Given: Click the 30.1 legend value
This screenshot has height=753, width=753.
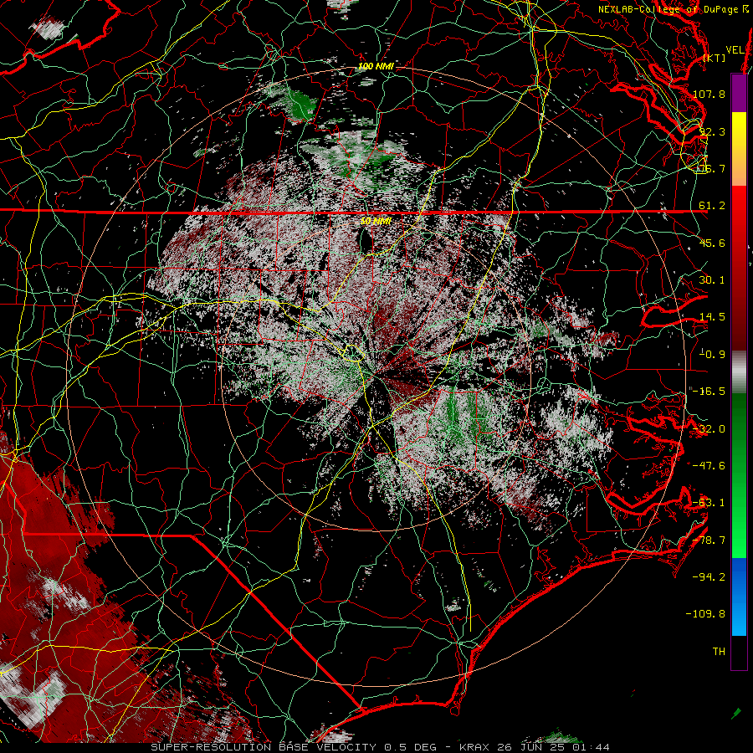Looking at the screenshot, I should (x=712, y=279).
